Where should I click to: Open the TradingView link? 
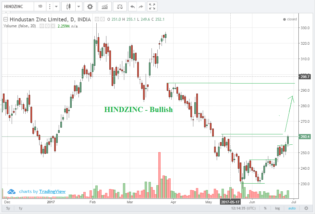pos(52,192)
